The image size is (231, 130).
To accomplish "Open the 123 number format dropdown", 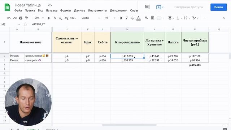I will [73, 18].
